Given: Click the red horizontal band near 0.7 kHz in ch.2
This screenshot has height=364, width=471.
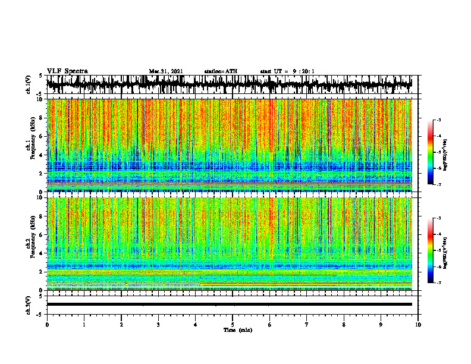Looking at the screenshot, I should 306,284.
